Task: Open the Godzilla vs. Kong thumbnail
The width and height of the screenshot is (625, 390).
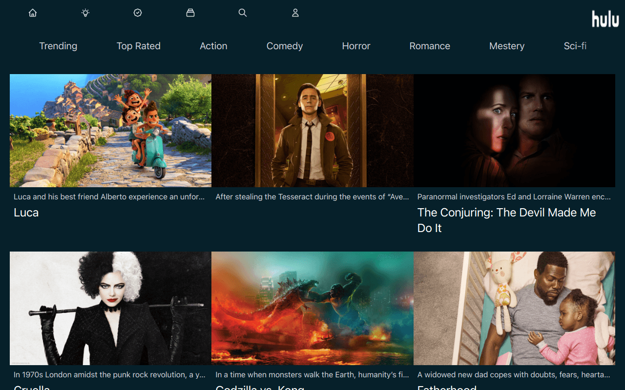Action: pos(312,308)
